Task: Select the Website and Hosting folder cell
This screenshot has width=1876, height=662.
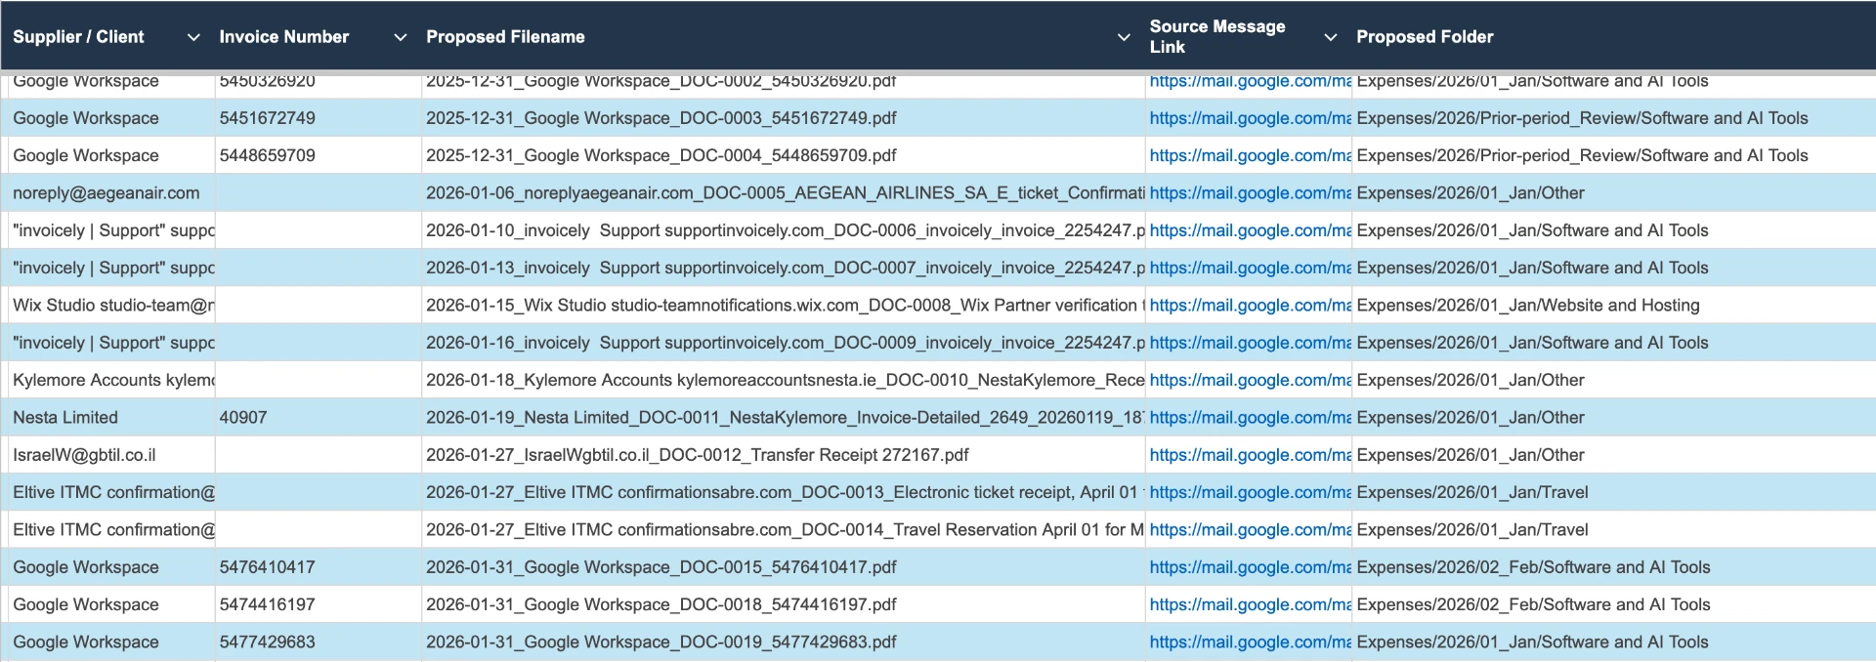Action: click(1613, 306)
